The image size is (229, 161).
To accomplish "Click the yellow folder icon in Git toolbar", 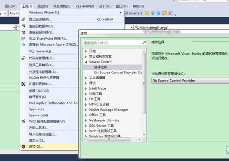I will pyautogui.click(x=147, y=13).
